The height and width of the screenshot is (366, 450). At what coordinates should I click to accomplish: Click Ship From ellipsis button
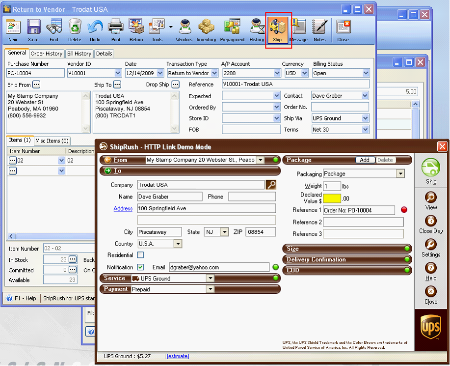[36, 84]
